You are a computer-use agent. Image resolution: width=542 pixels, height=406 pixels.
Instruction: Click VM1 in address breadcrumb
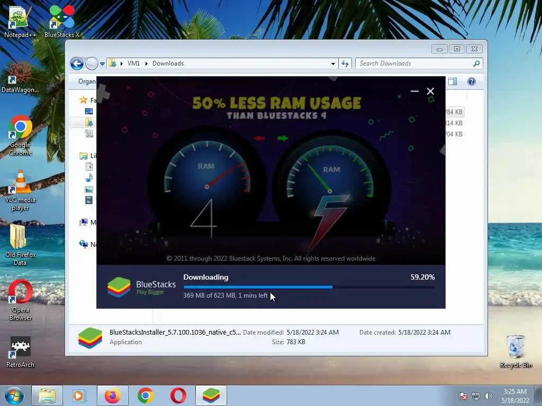coord(133,63)
